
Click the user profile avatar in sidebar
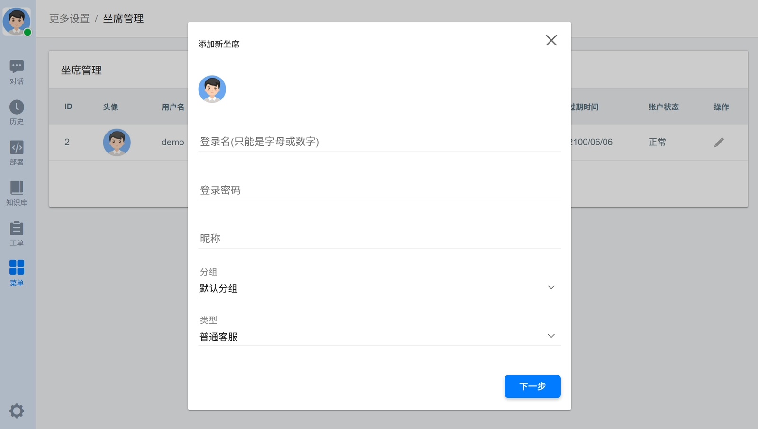(x=17, y=21)
